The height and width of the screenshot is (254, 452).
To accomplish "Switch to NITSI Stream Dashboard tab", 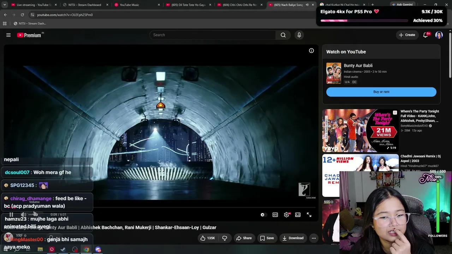I will pos(85,5).
